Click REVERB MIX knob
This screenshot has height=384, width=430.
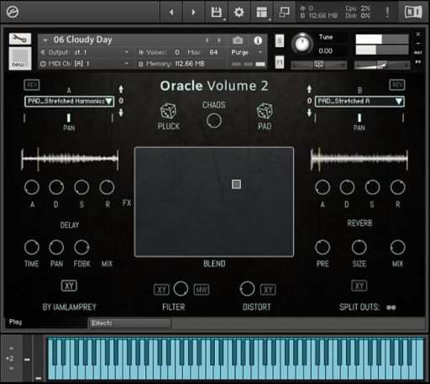click(x=397, y=247)
